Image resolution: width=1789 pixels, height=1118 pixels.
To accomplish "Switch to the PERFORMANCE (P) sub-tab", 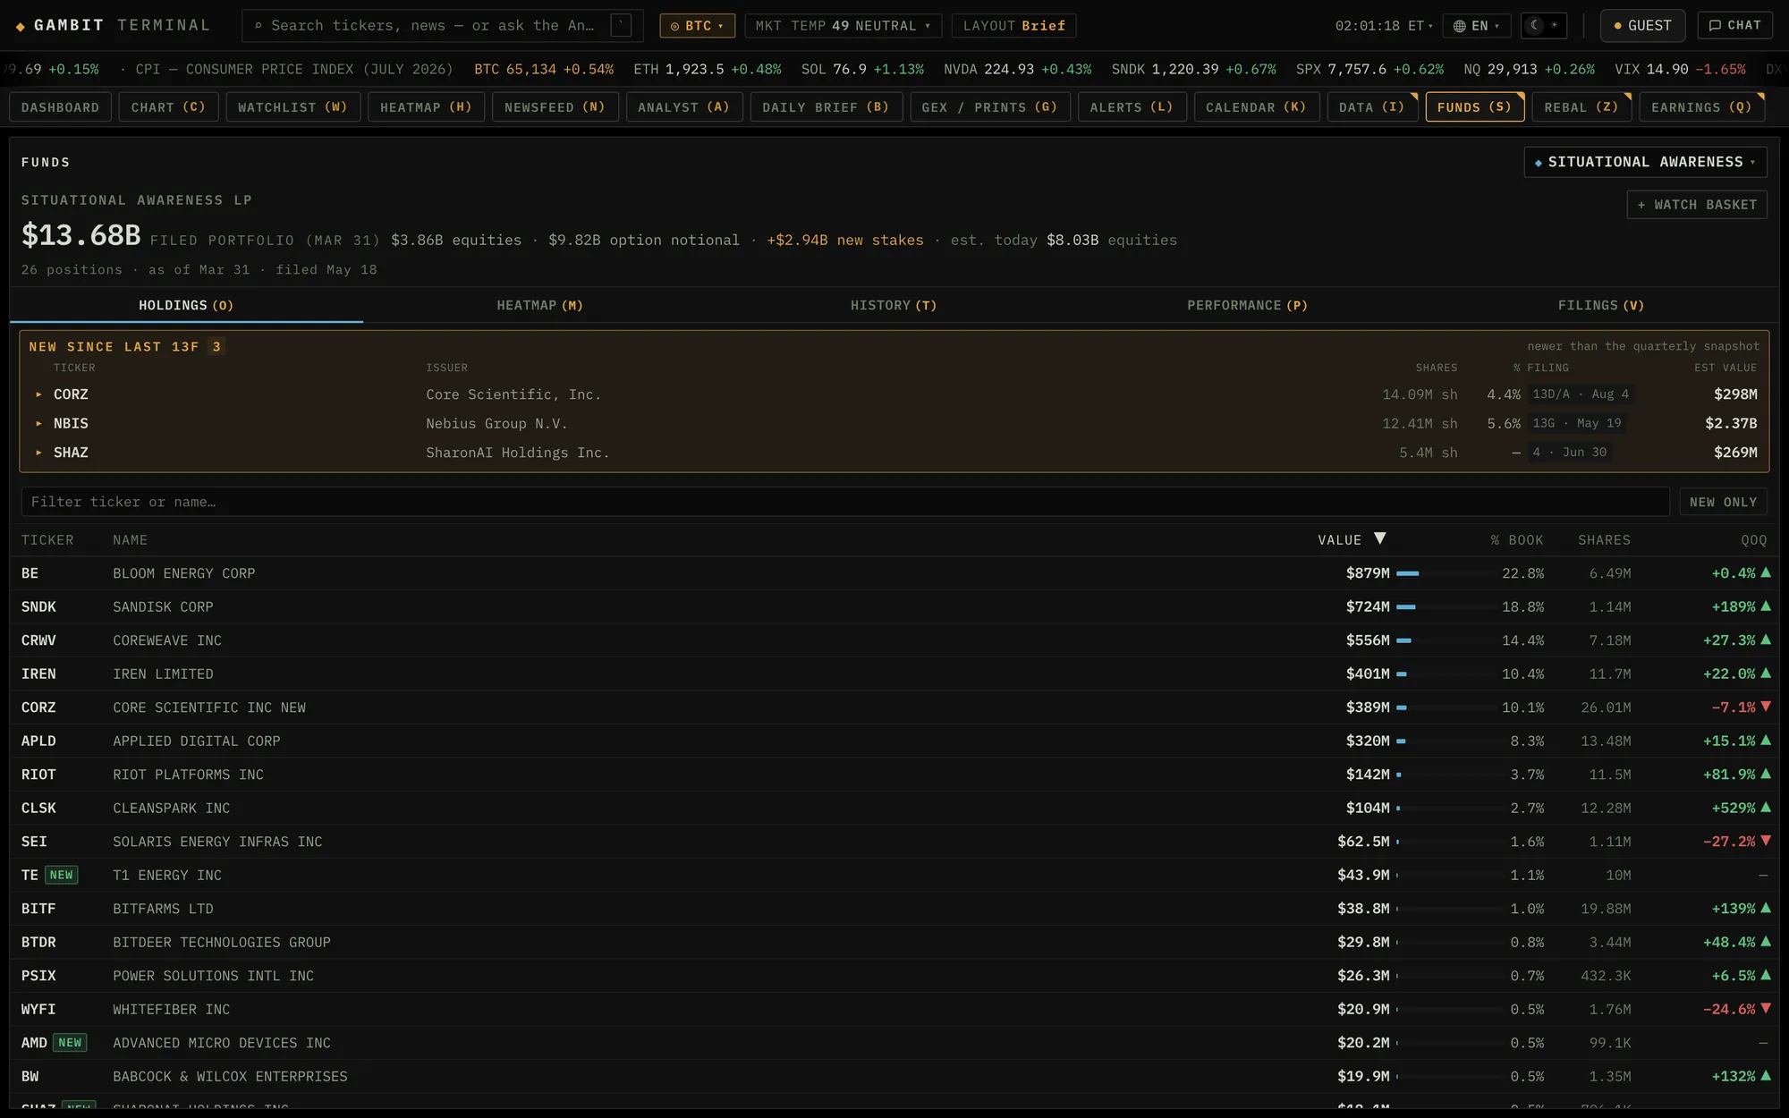I will tap(1247, 305).
